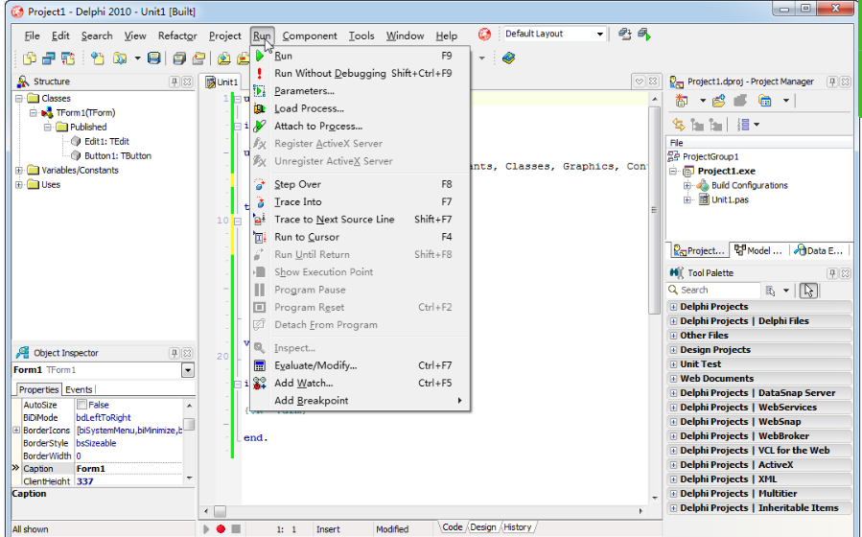This screenshot has height=537, width=862.
Task: Pin the Structure panel
Action: [x=175, y=82]
